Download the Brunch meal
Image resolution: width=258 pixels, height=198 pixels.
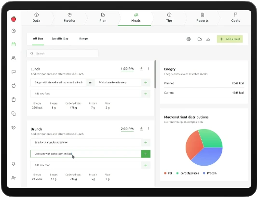click(x=141, y=129)
